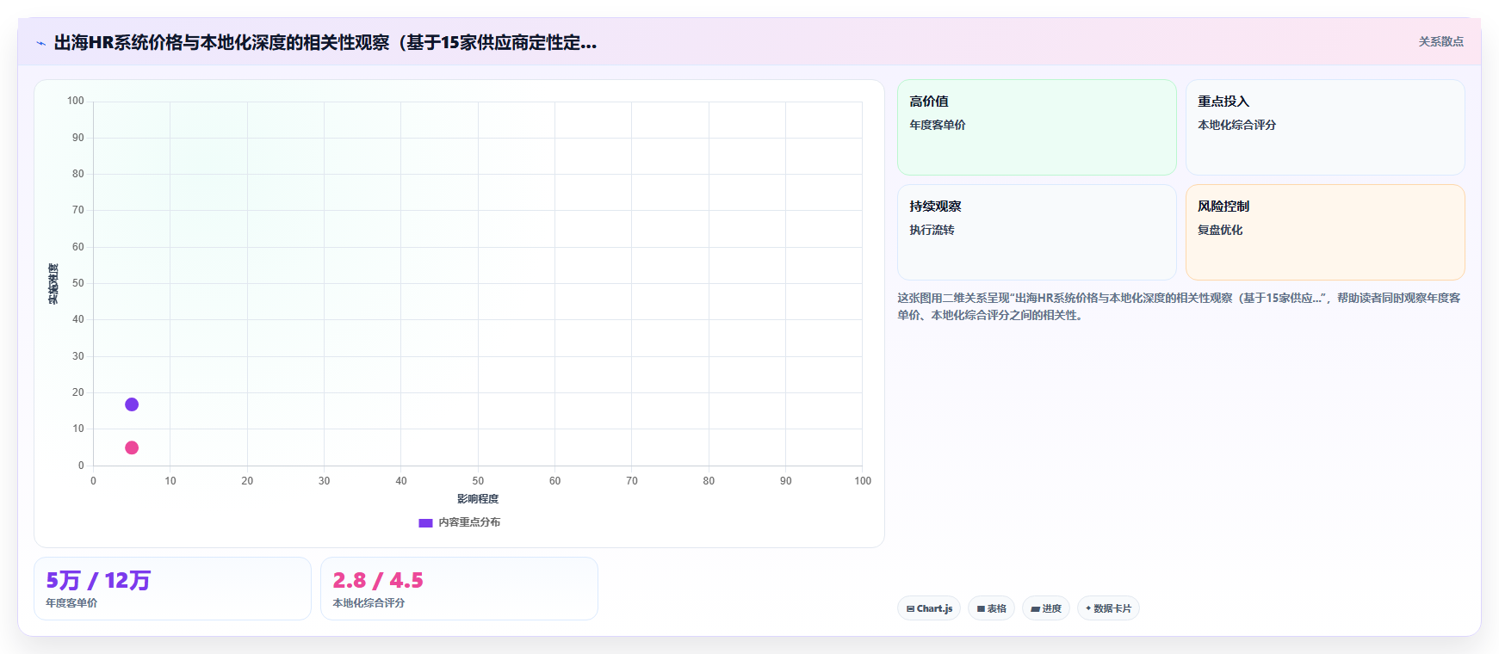Click the Chart.js tag chip
Viewport: 1499px width, 654px height.
click(x=929, y=608)
